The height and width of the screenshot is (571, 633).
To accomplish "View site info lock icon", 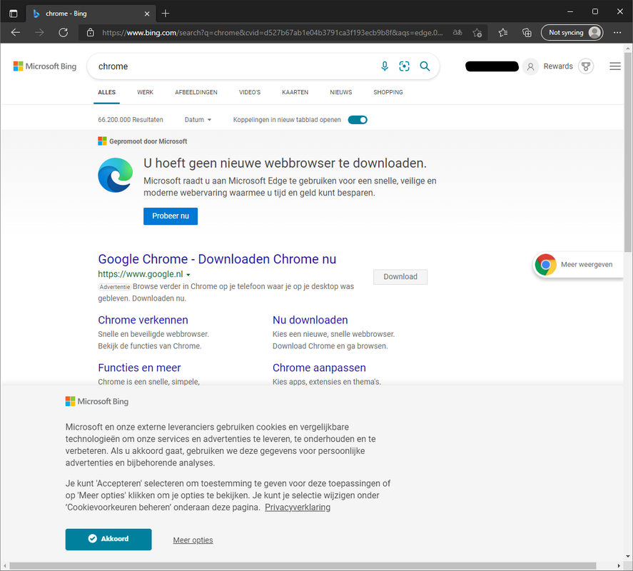I will tap(91, 33).
